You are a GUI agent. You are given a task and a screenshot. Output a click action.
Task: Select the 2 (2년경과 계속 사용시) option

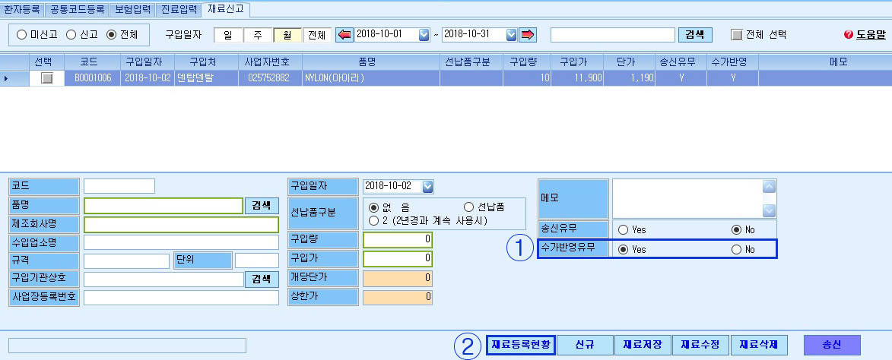[x=373, y=219]
